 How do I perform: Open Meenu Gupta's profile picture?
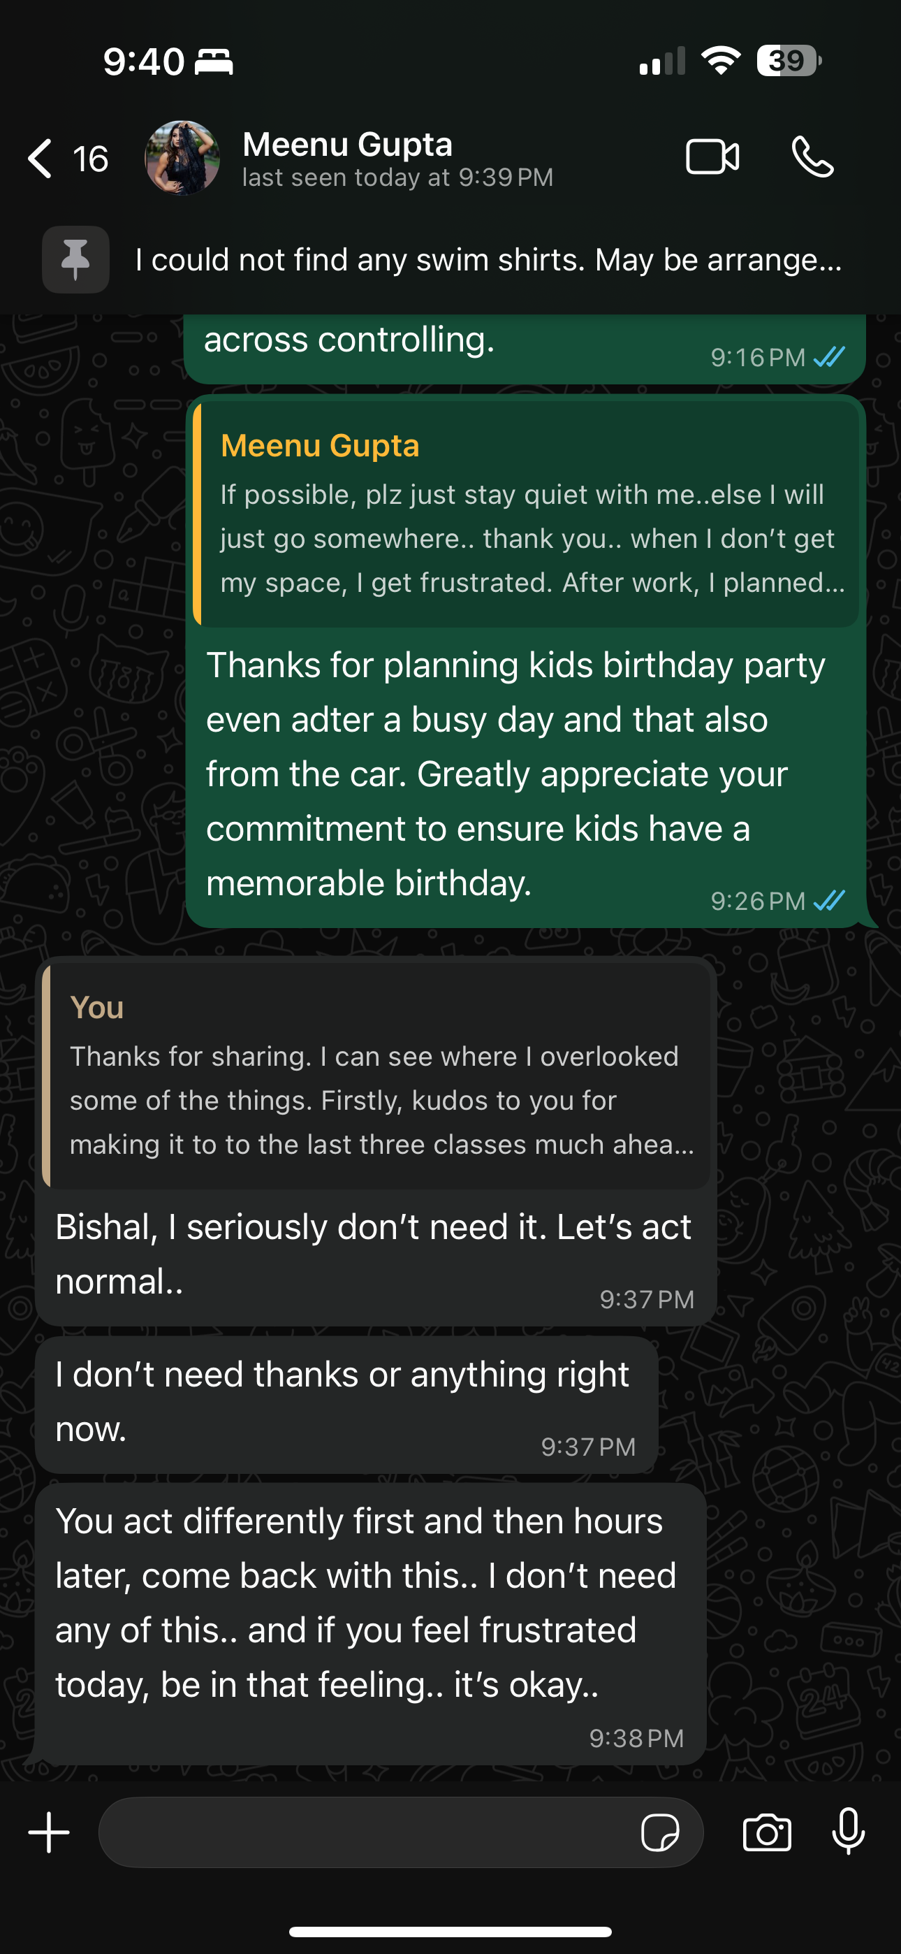click(183, 158)
